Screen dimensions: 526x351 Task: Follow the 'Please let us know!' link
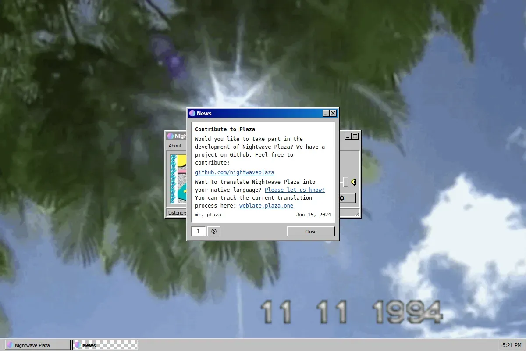(x=295, y=190)
